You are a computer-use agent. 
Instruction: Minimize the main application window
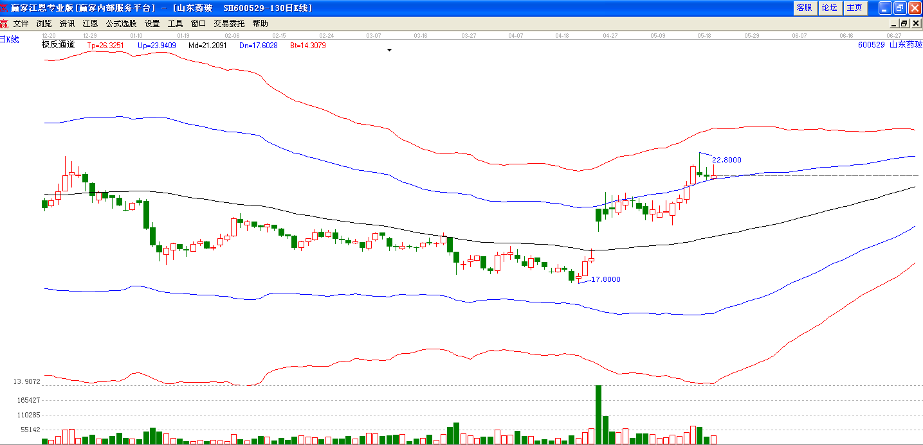tap(886, 8)
